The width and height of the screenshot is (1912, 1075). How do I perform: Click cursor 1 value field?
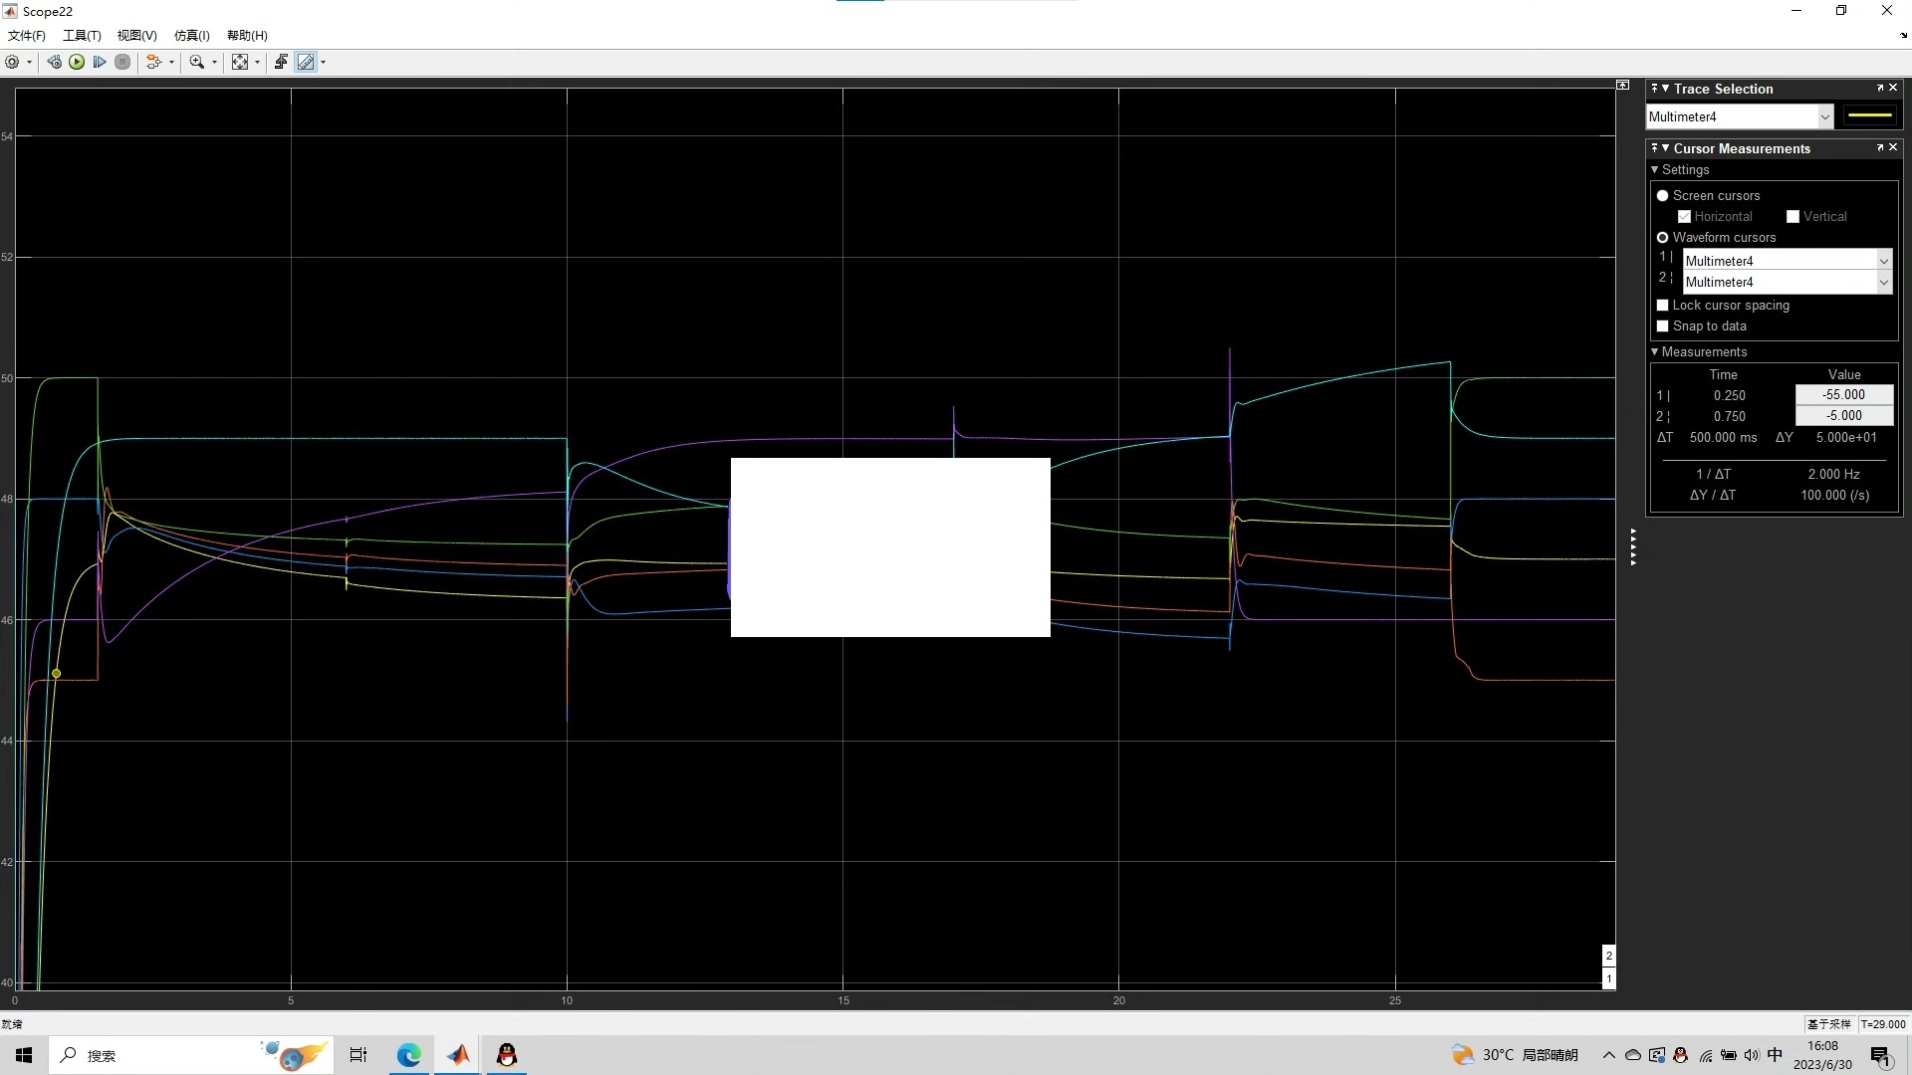pos(1843,395)
